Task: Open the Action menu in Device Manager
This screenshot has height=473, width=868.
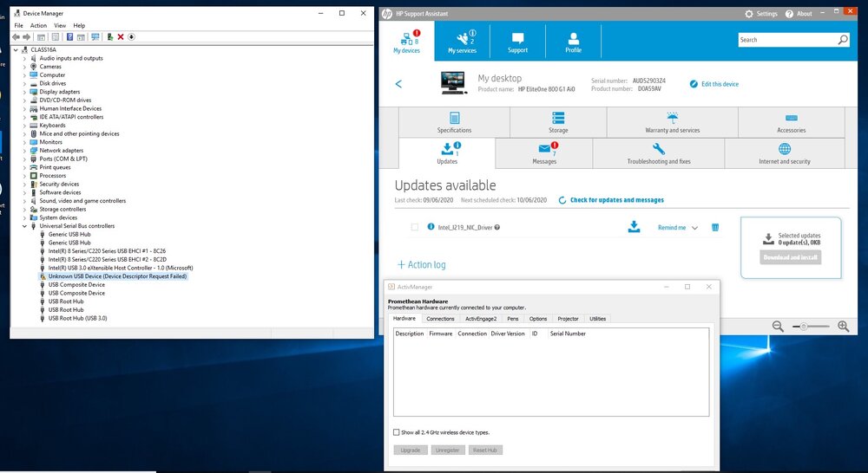Action: tap(38, 25)
